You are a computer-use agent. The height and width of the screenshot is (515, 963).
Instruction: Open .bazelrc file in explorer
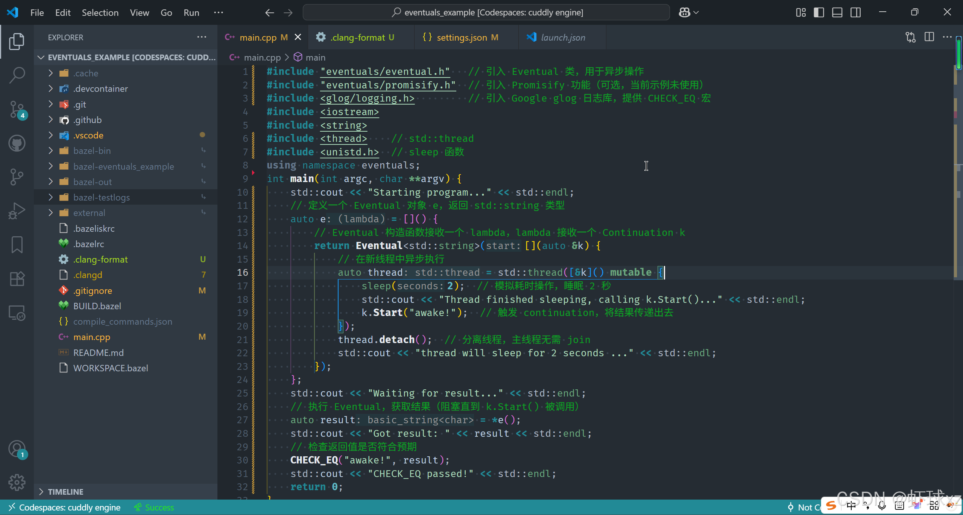[126, 244]
